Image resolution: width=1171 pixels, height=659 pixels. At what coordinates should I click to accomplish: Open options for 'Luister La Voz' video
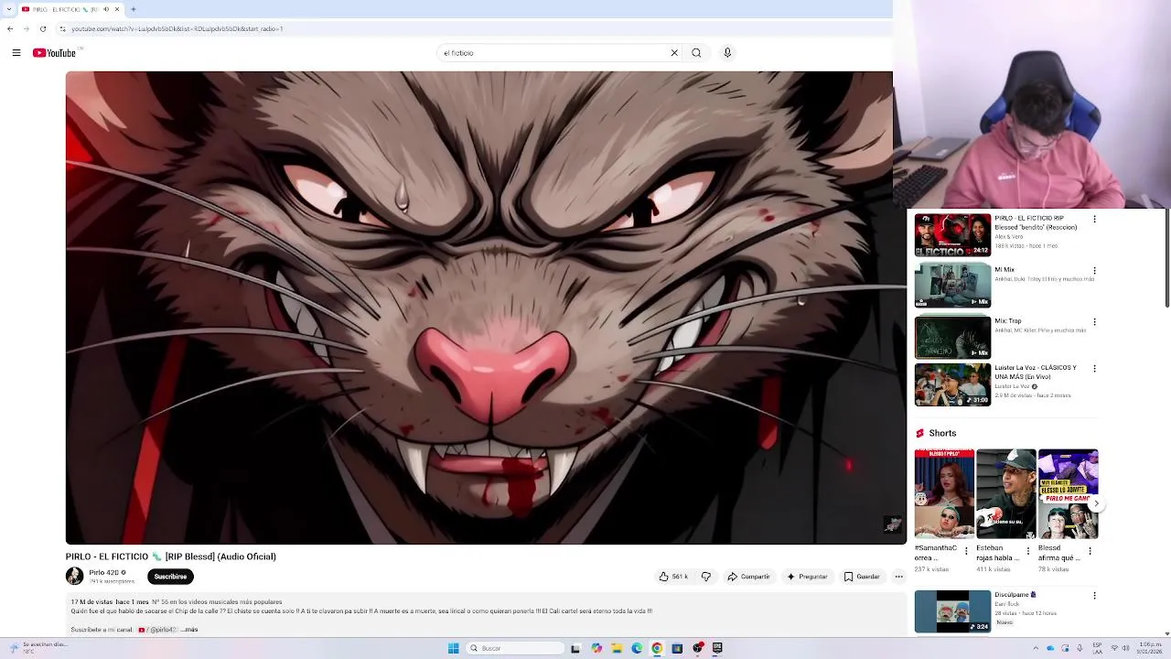click(1094, 369)
